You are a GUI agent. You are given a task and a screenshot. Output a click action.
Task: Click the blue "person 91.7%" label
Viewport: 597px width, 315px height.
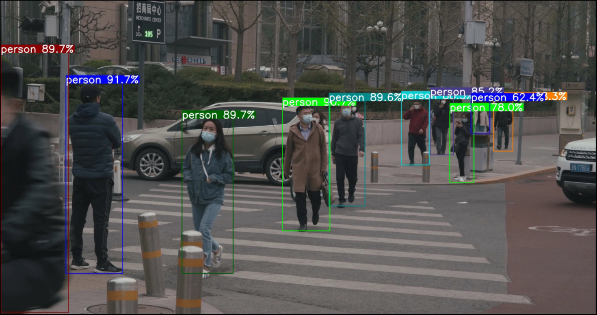(x=102, y=80)
